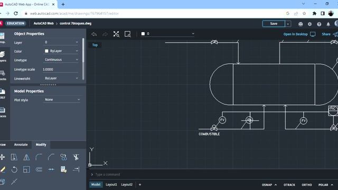Bookmark this page with star icon

pyautogui.click(x=304, y=13)
